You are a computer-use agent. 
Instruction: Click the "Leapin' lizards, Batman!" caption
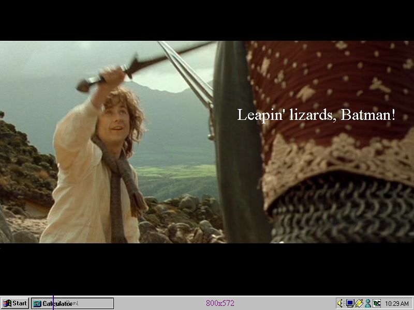(316, 115)
